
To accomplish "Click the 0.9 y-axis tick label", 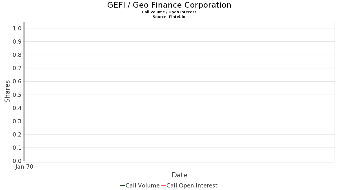I will pos(17,42).
